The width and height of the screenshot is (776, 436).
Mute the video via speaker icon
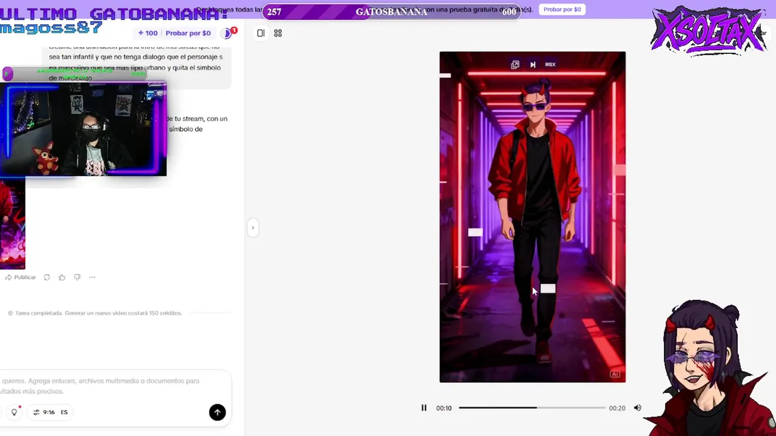[637, 408]
